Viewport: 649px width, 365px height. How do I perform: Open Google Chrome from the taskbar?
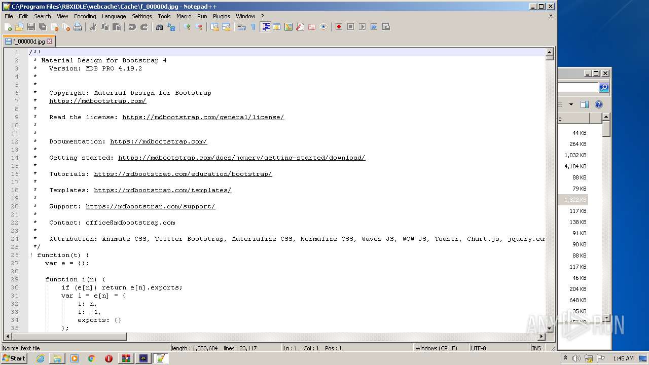[x=91, y=358]
